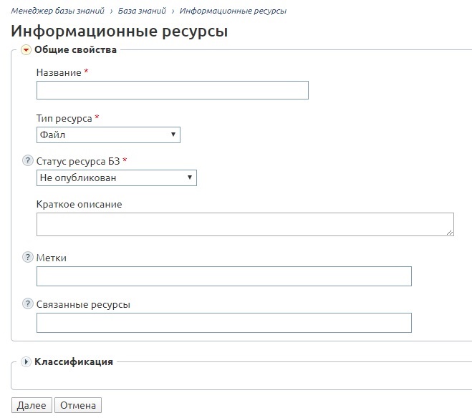Open Информационные ресурсы breadcrumb link
Screen dimensions: 472x418
[x=233, y=11]
